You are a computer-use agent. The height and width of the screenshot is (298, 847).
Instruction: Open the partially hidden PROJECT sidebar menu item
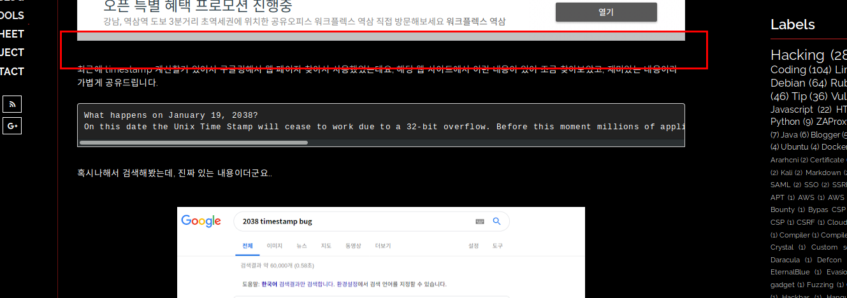(12, 52)
